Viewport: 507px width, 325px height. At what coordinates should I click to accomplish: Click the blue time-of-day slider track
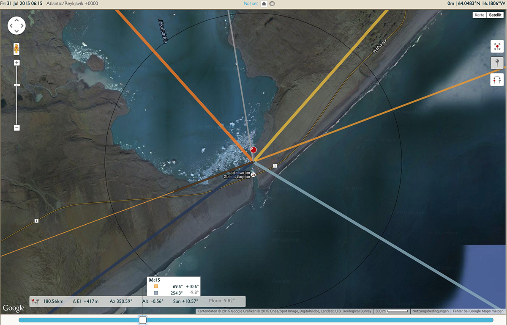coord(256,320)
